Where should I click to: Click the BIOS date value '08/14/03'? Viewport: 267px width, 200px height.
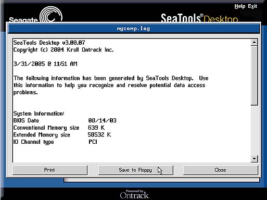point(103,120)
